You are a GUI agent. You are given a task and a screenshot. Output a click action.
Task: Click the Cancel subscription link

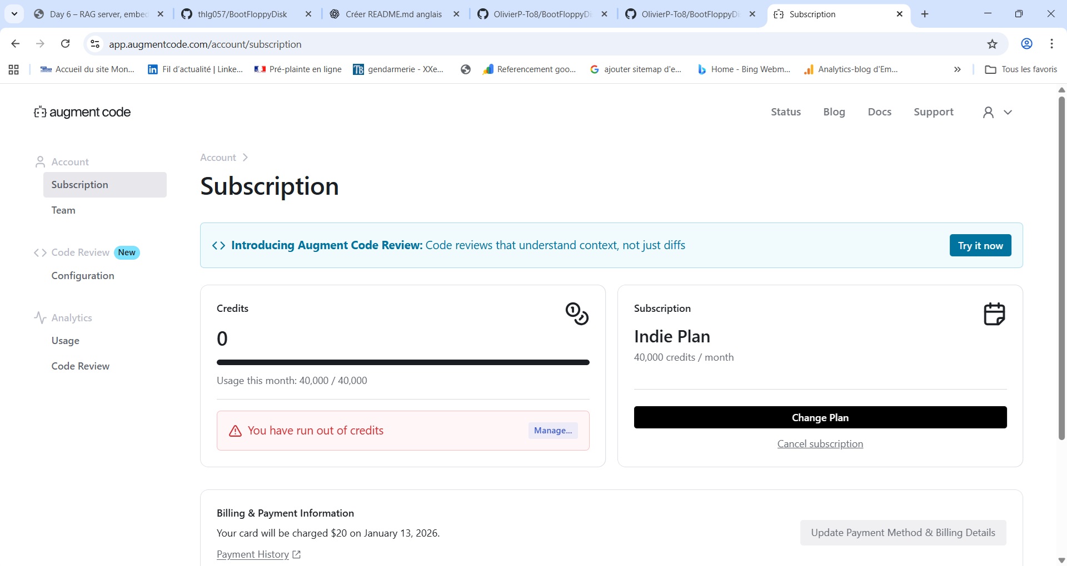pyautogui.click(x=820, y=444)
